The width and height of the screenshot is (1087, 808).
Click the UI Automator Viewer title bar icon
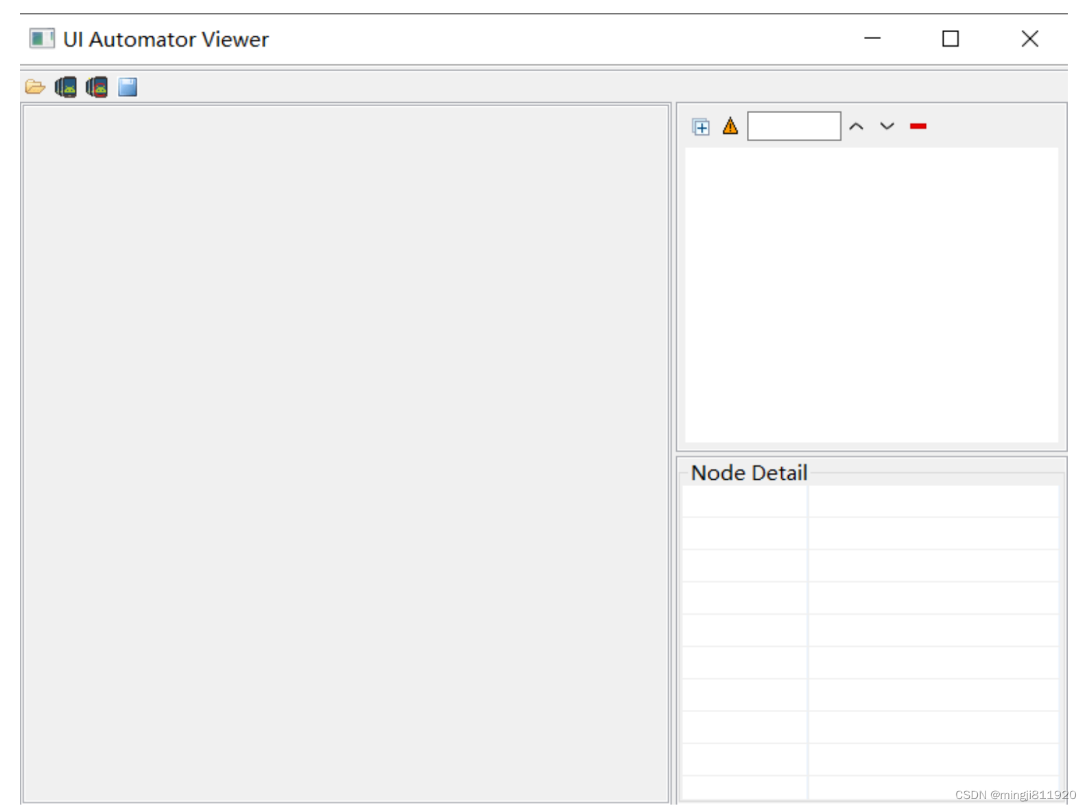click(42, 38)
